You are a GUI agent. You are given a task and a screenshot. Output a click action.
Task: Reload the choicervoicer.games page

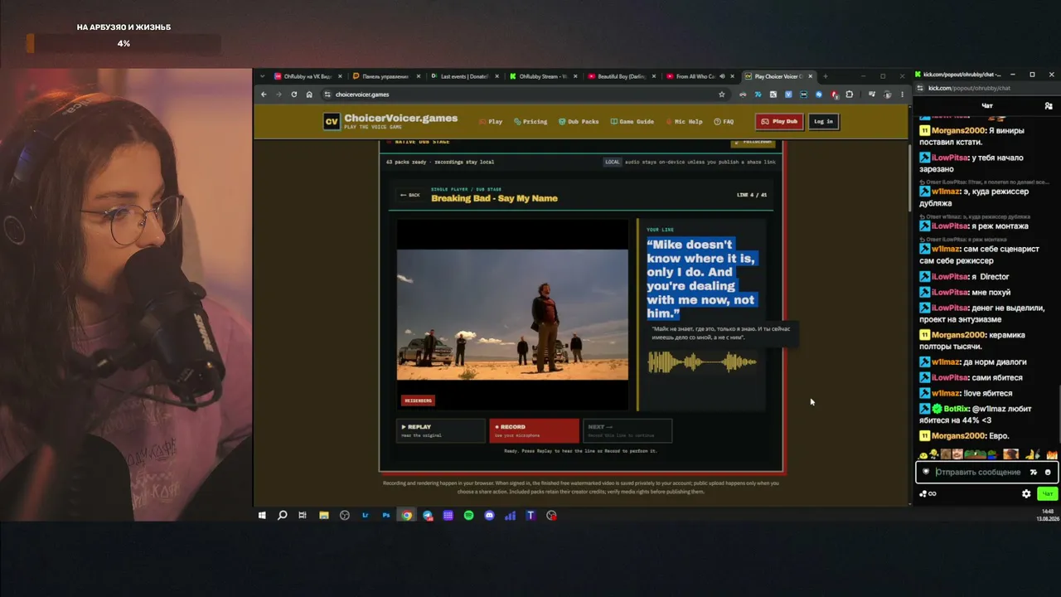(x=293, y=95)
